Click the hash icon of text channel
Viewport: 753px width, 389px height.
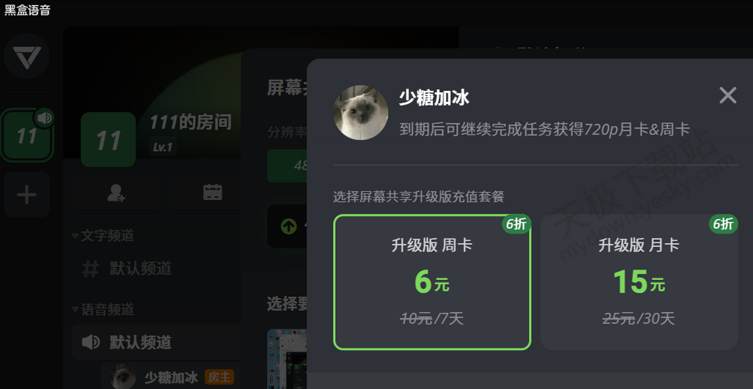(91, 269)
